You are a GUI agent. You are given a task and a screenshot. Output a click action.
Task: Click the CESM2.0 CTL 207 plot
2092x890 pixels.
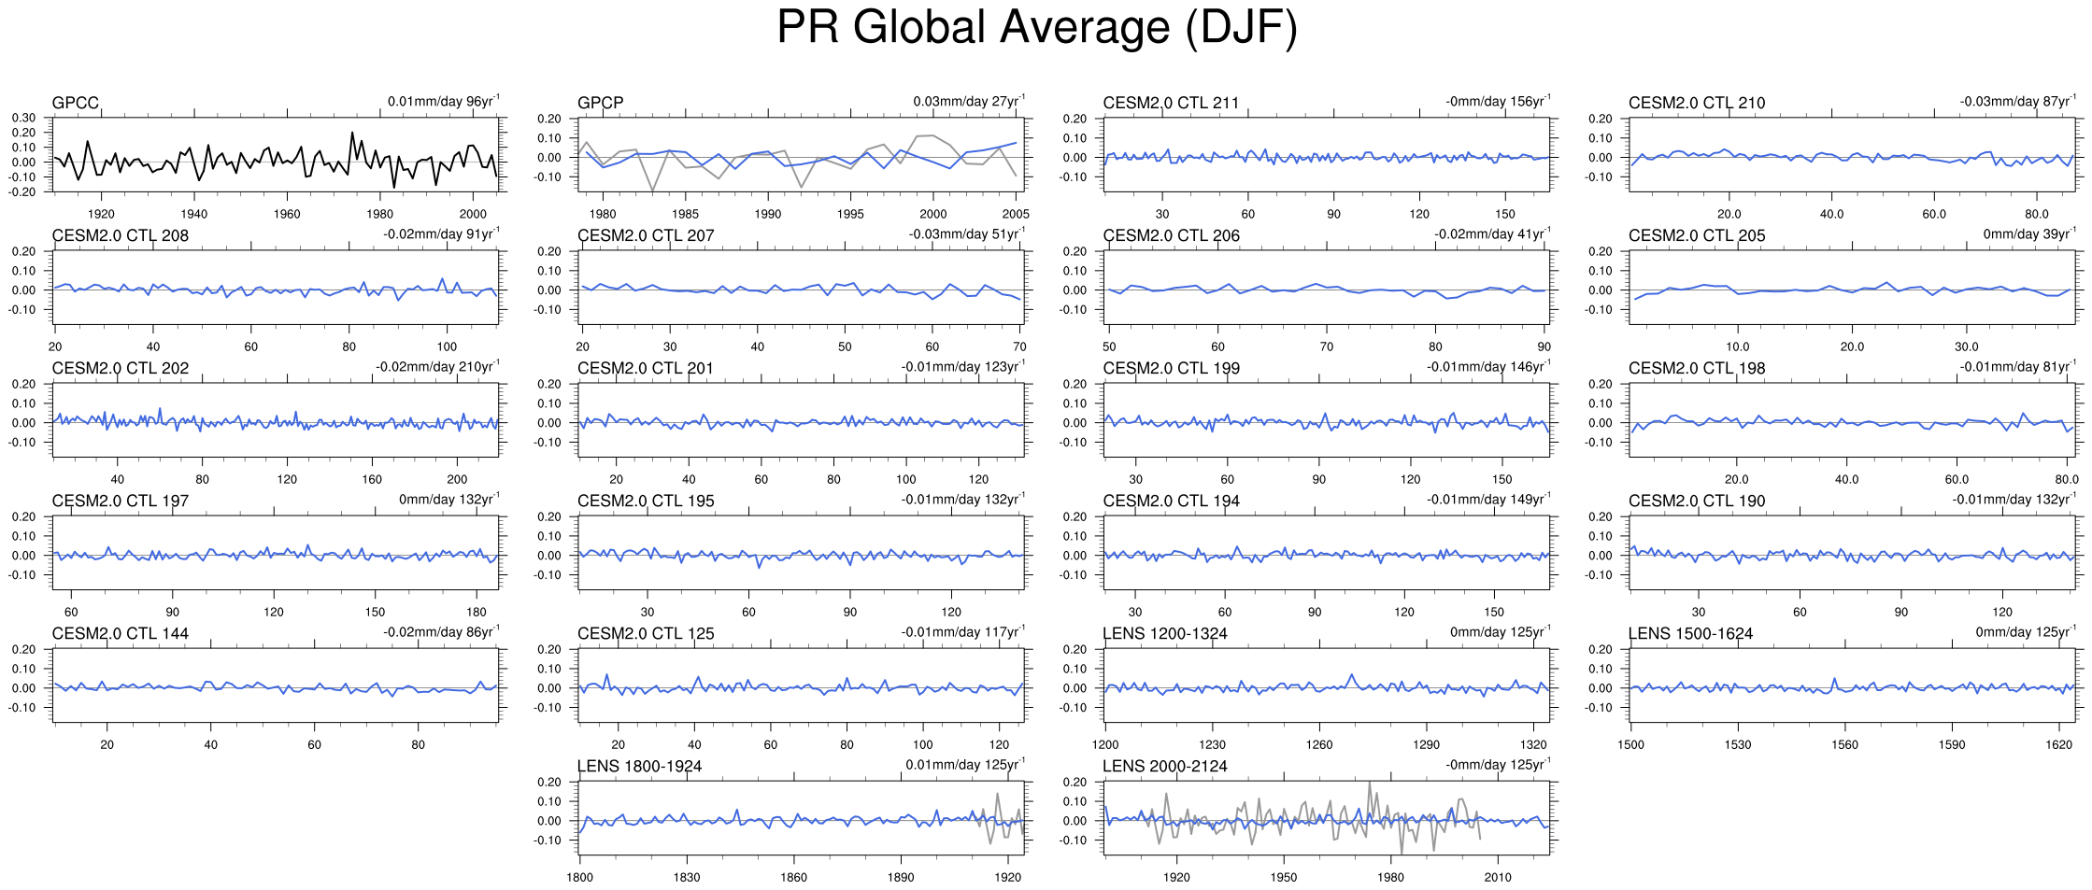pos(801,289)
